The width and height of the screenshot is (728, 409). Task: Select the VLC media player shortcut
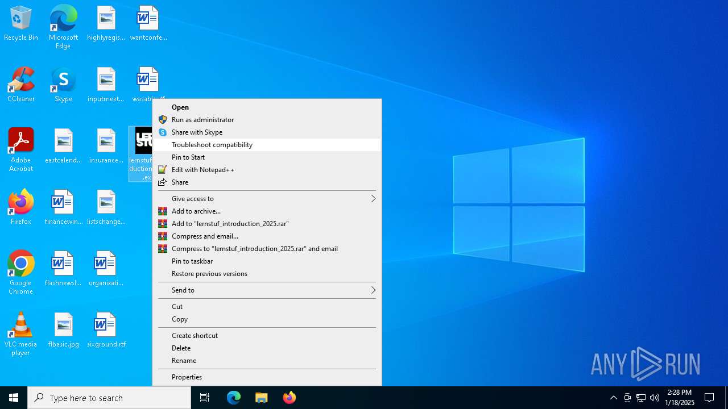point(21,334)
